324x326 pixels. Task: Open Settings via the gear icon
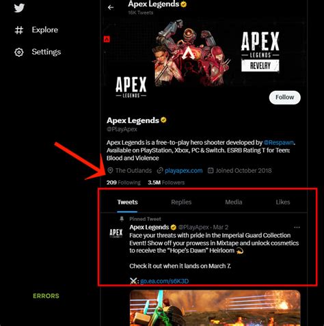(19, 52)
